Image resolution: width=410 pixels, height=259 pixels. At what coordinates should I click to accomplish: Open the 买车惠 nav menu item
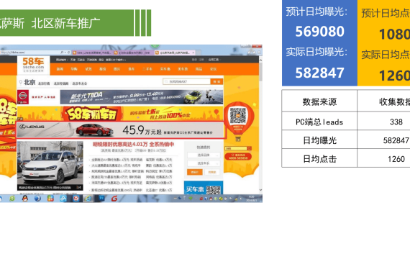[x=165, y=69]
